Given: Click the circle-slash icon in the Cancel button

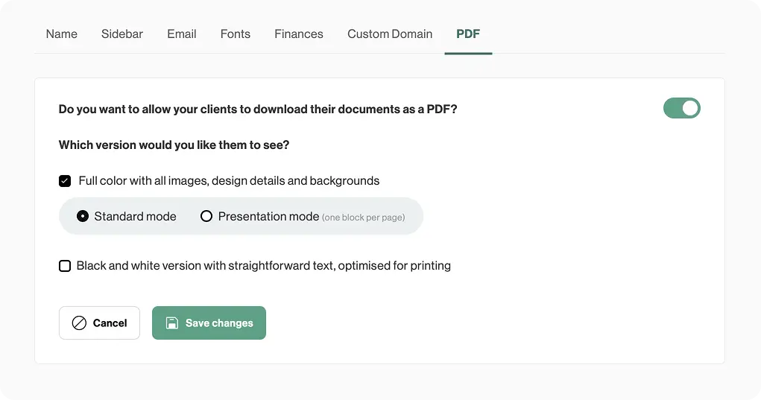Looking at the screenshot, I should [79, 323].
